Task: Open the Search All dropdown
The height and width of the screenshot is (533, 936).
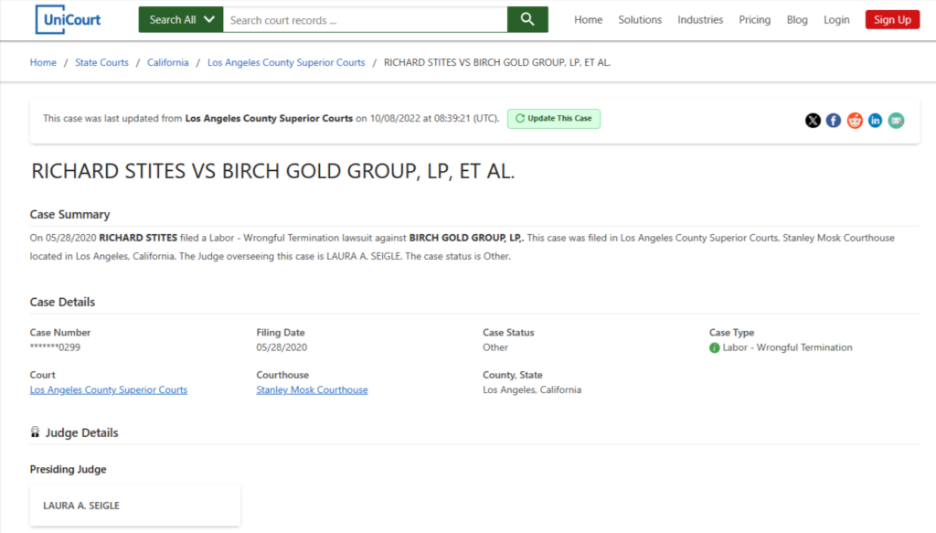Action: (181, 20)
